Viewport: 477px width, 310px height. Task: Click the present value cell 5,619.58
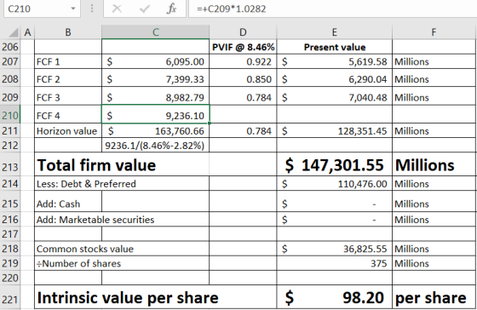tap(334, 62)
